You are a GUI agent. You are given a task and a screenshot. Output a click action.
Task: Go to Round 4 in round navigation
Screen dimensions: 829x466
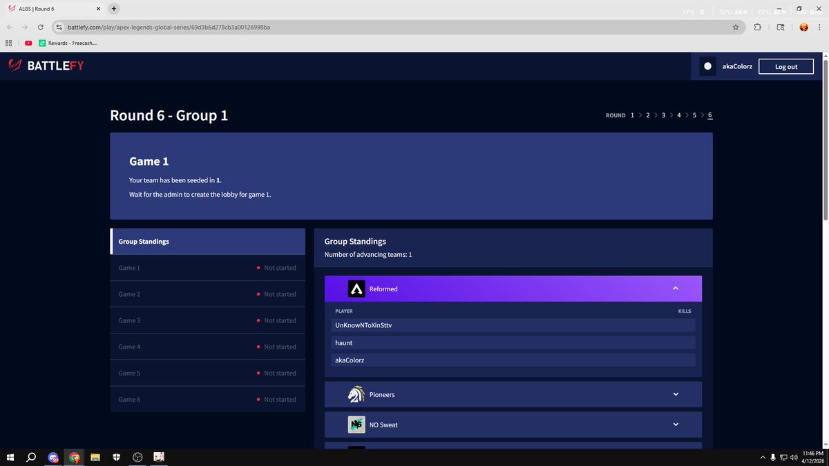(x=678, y=115)
